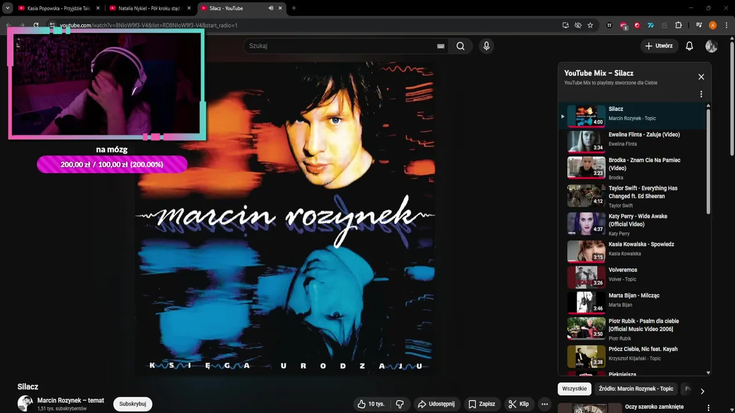Click the Utwórz button
The width and height of the screenshot is (735, 413).
tap(659, 46)
